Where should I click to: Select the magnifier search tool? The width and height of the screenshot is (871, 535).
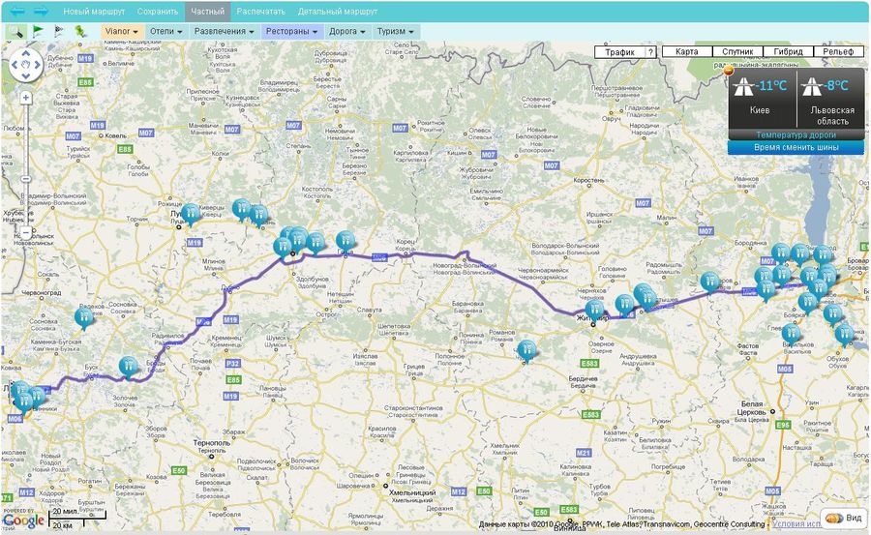pos(16,31)
